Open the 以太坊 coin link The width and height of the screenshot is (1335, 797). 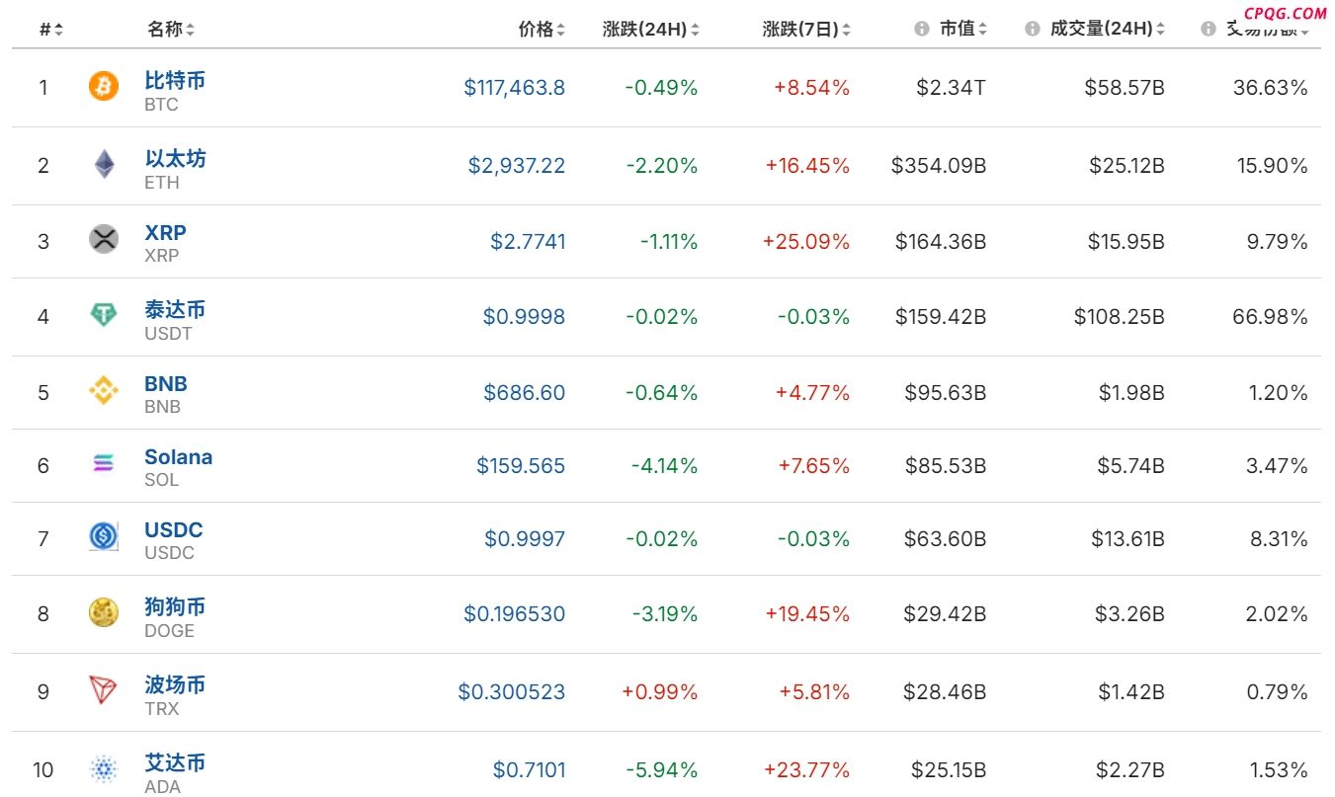(175, 158)
